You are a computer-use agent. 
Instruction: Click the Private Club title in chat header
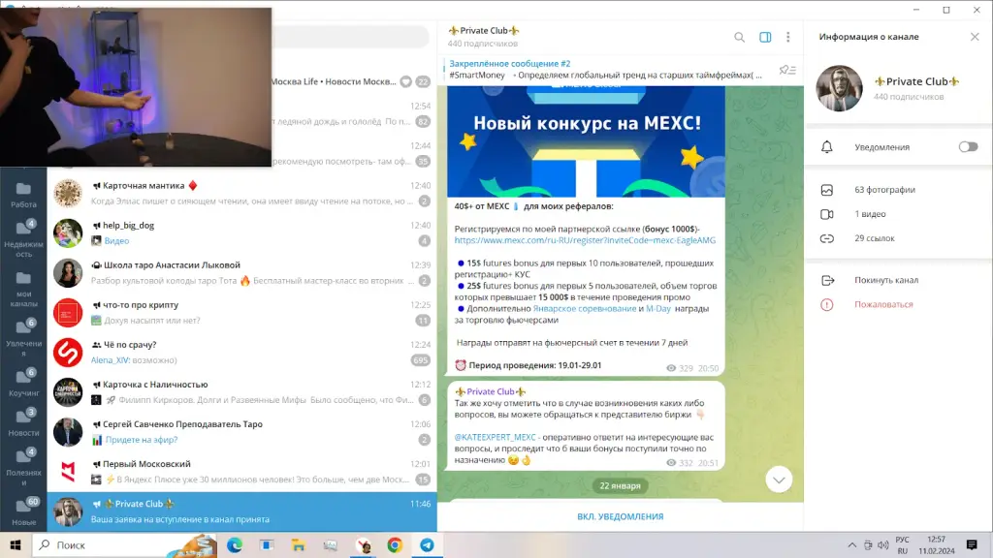484,30
